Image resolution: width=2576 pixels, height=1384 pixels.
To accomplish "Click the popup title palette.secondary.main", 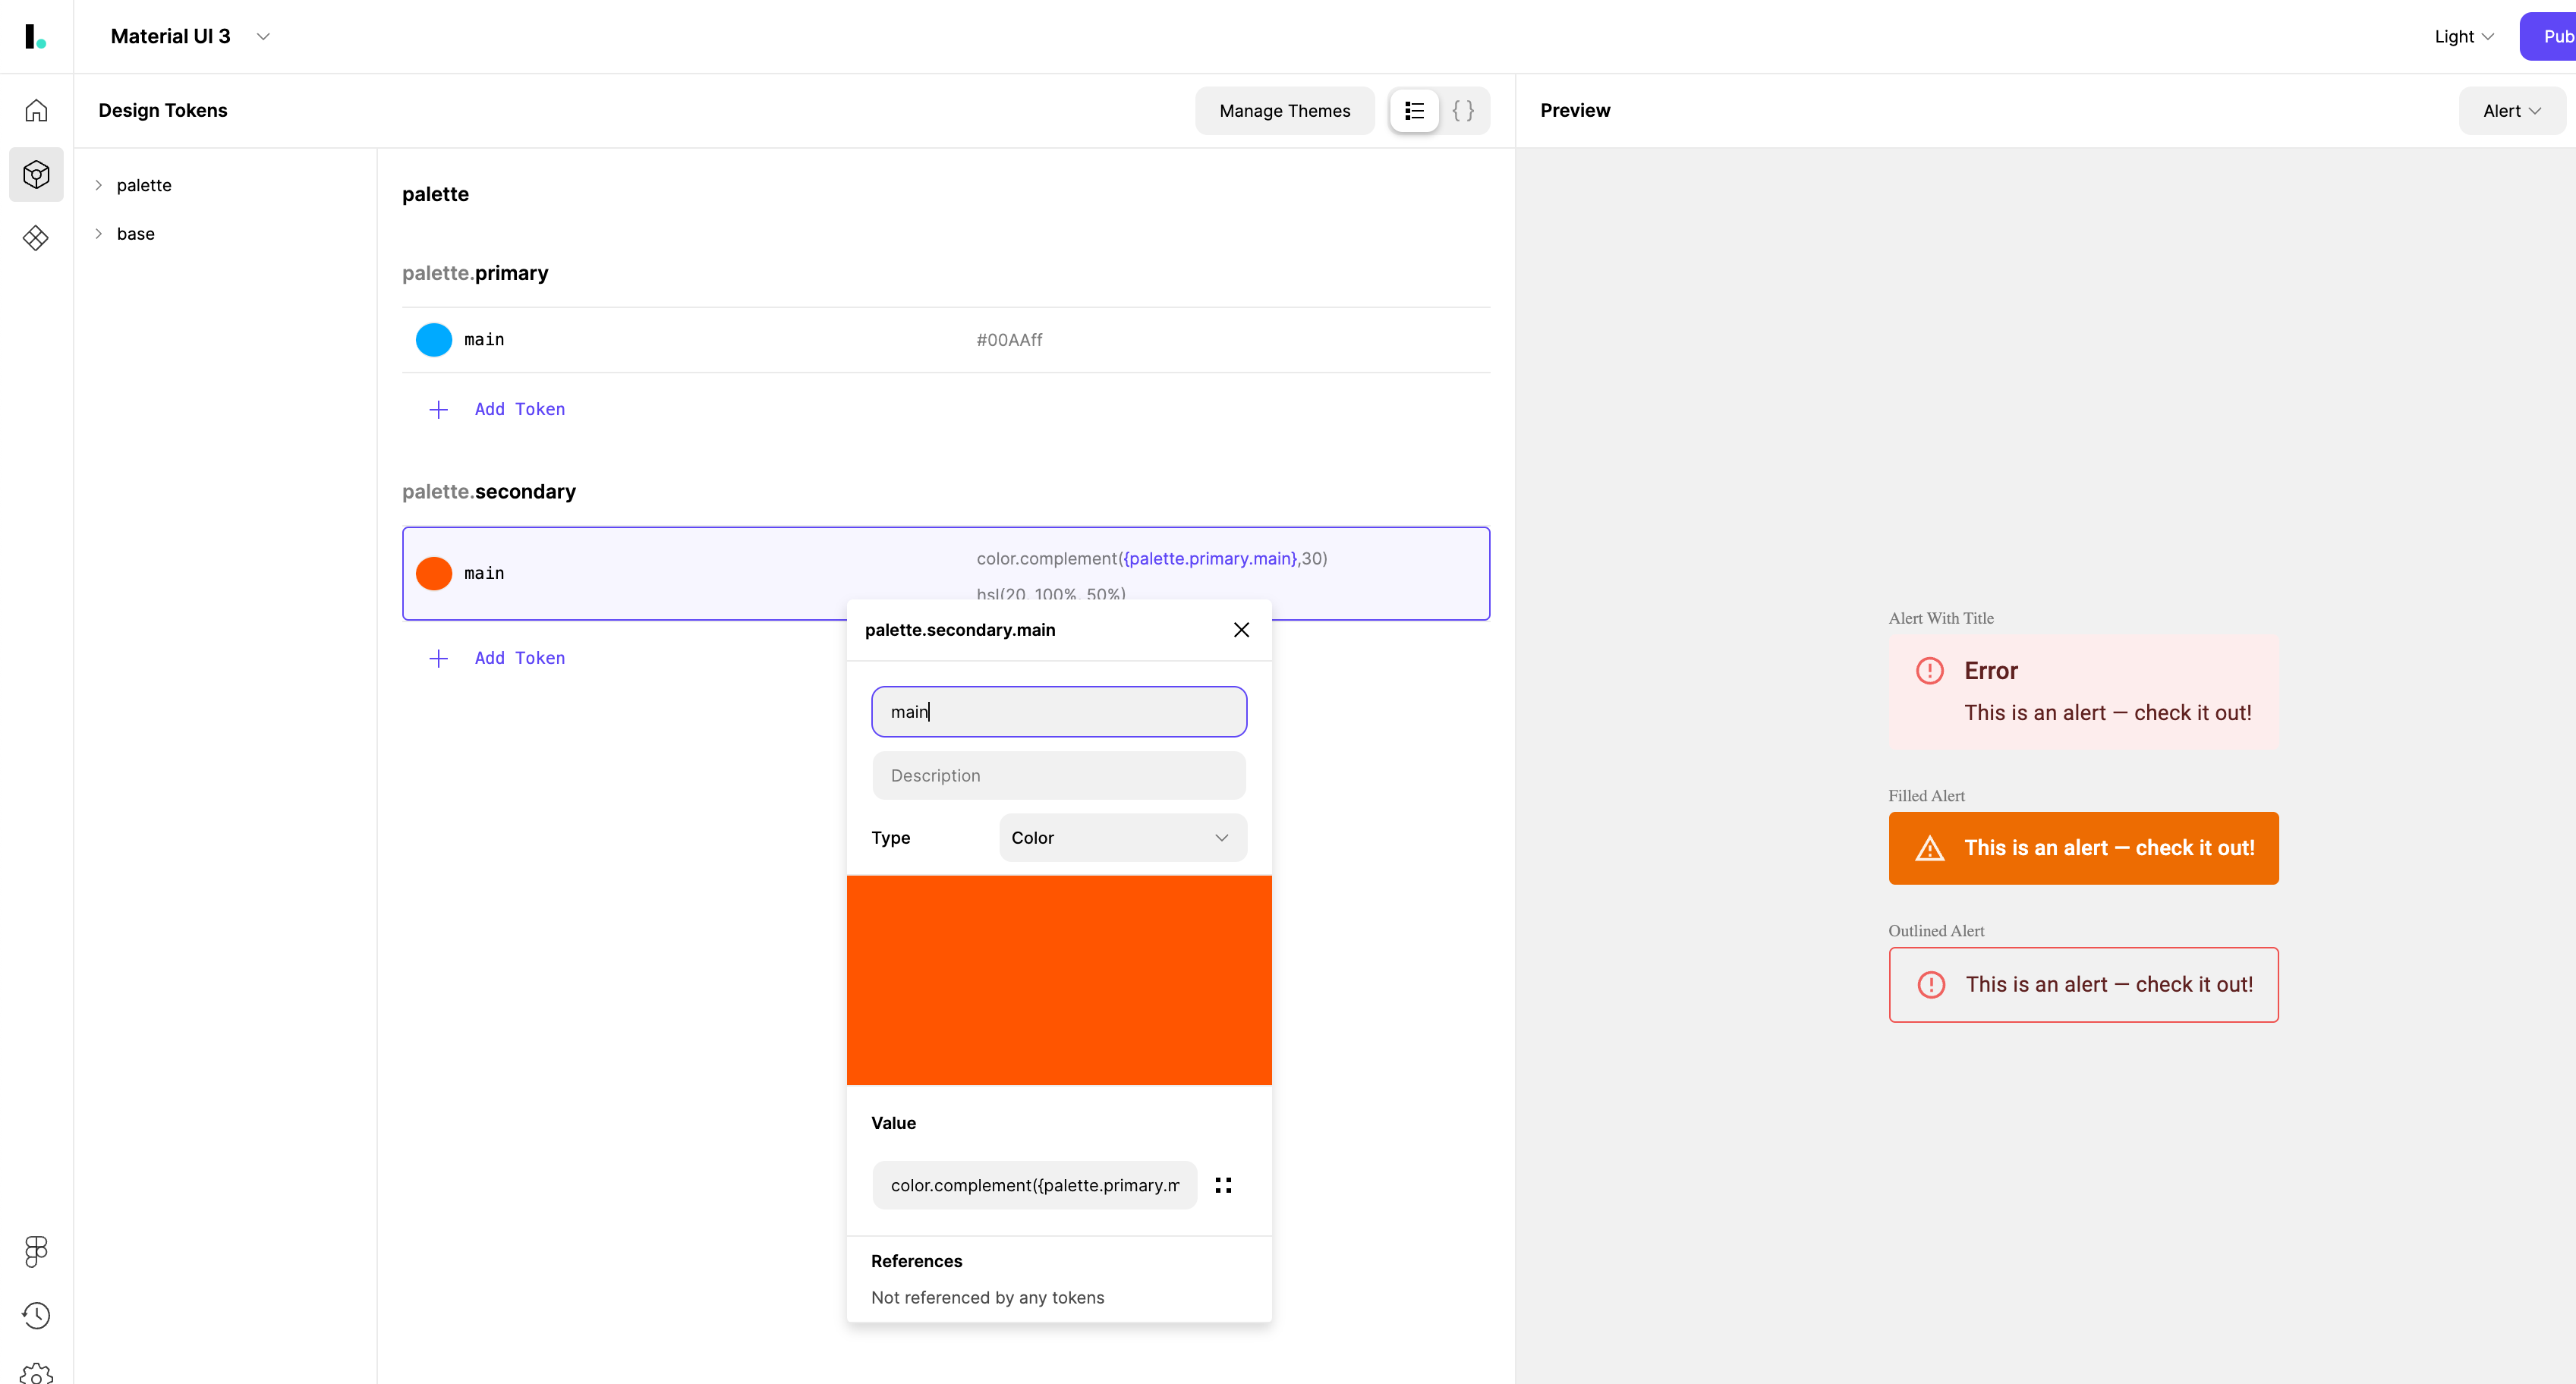I will 960,630.
